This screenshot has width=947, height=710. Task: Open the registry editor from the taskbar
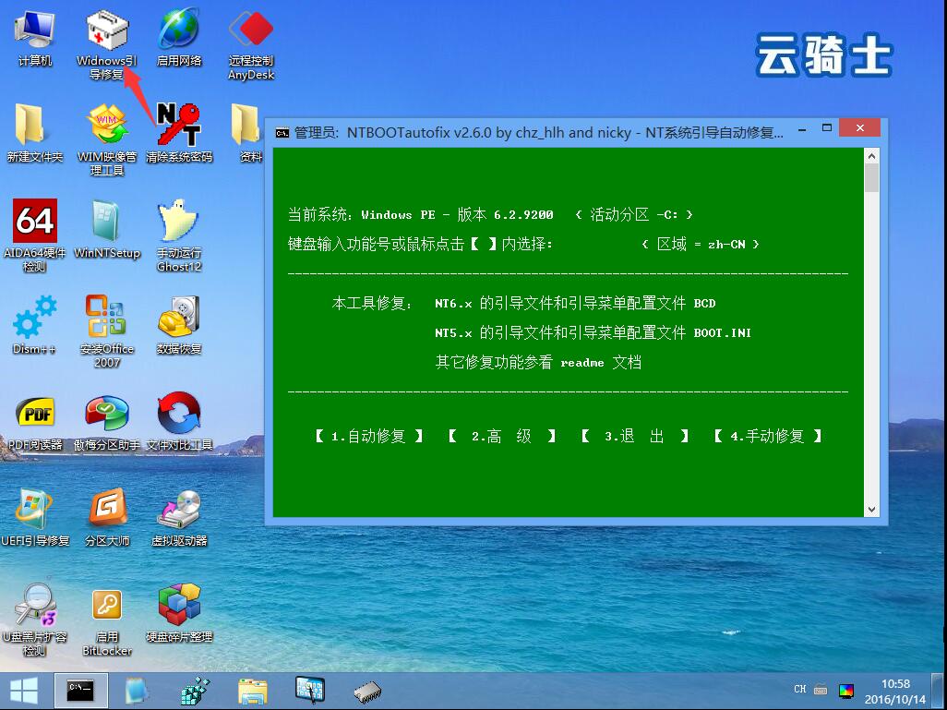point(193,691)
